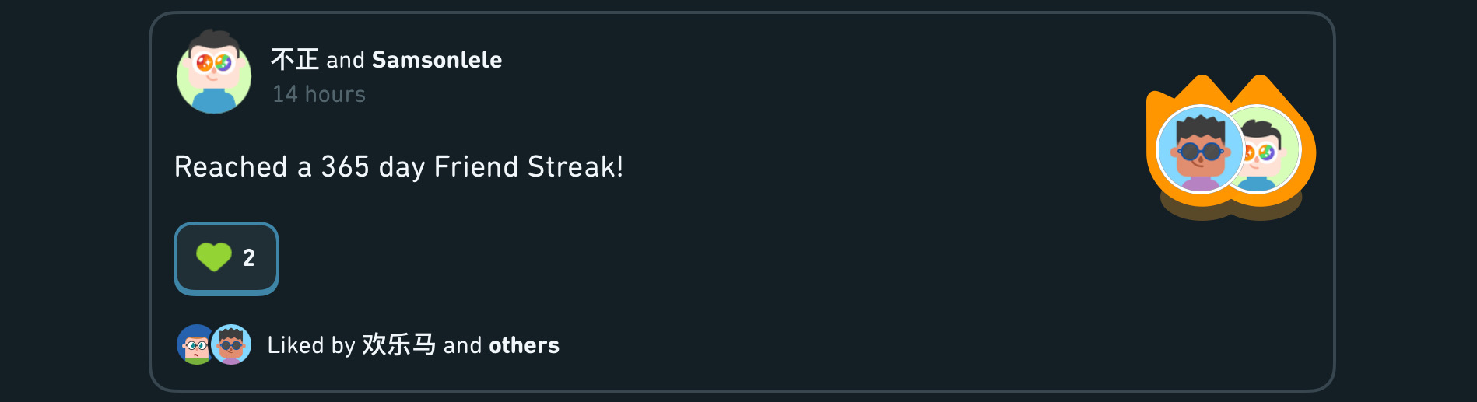Open the blue-haired liker's avatar
1477x402 pixels.
click(x=195, y=344)
